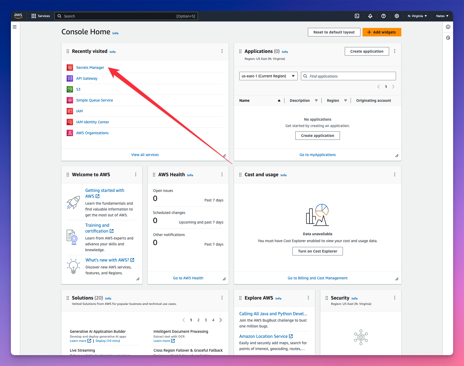This screenshot has width=464, height=366.
Task: Open Go to Billing and Cost Management
Action: [317, 278]
